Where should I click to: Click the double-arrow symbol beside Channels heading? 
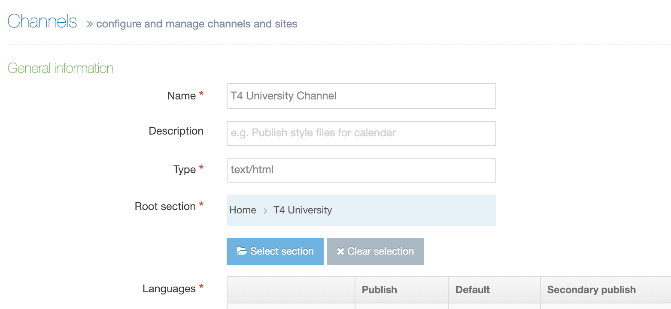click(90, 24)
